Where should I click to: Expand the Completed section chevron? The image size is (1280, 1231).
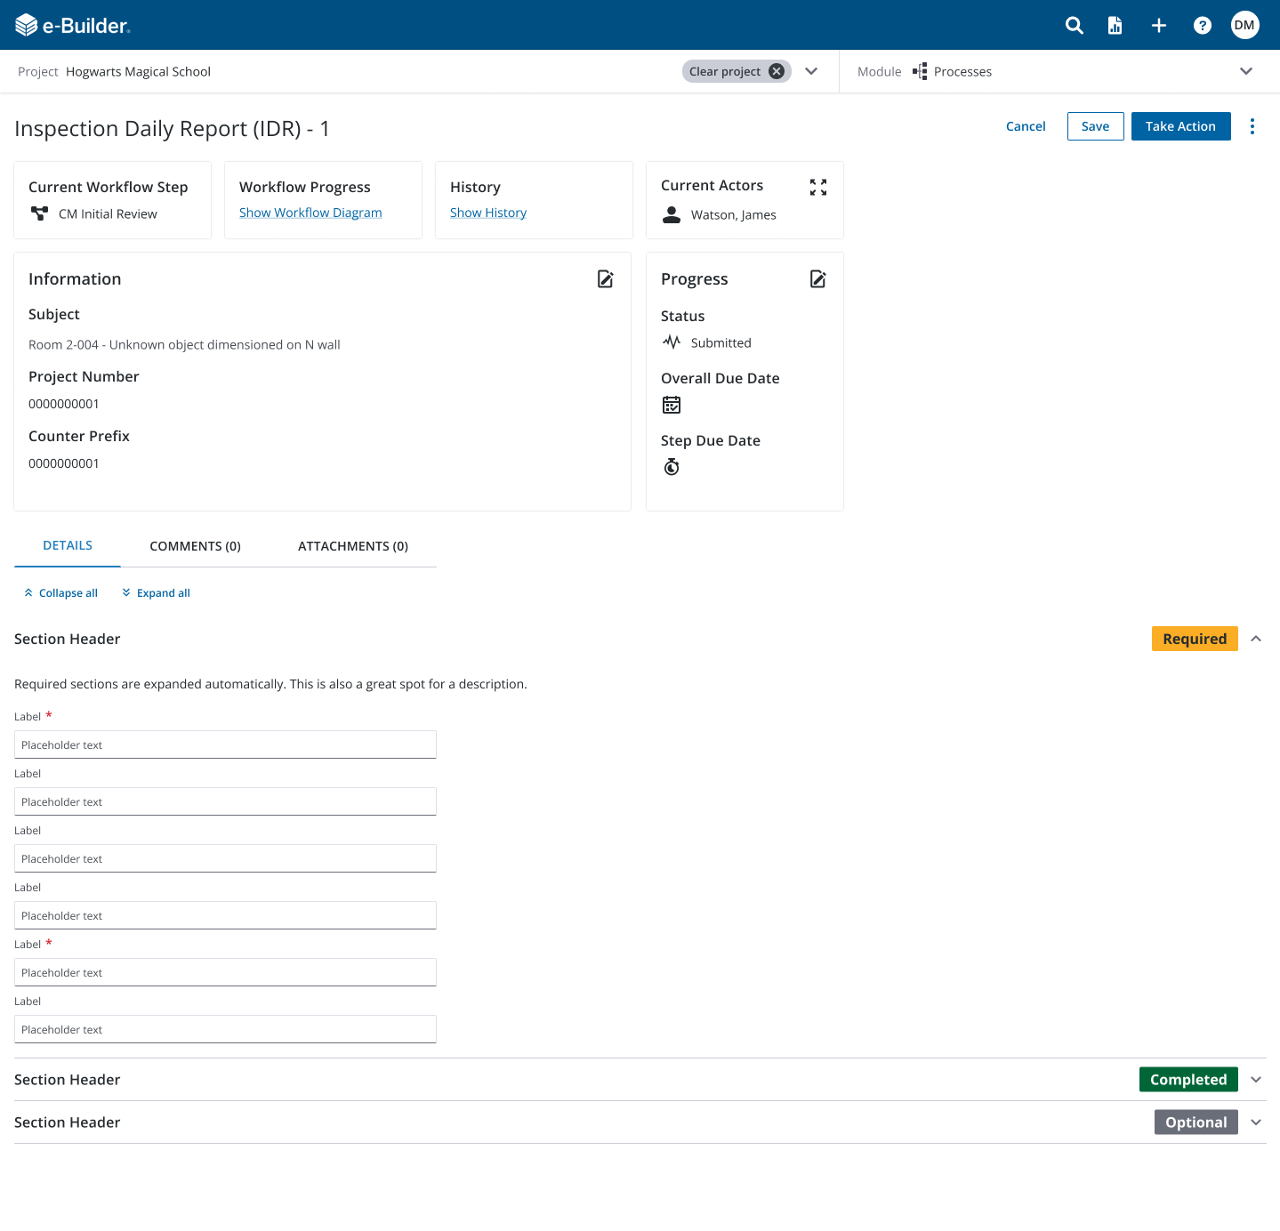tap(1256, 1080)
